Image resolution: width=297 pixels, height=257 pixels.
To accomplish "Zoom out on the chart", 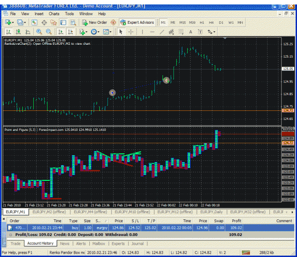I will [49, 32].
